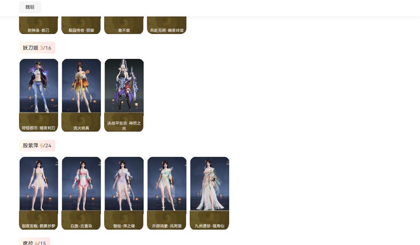Viewport: 420px width, 245px height.
Task: Click the 妖刀姬 3/16 section label
Action: tap(37, 48)
